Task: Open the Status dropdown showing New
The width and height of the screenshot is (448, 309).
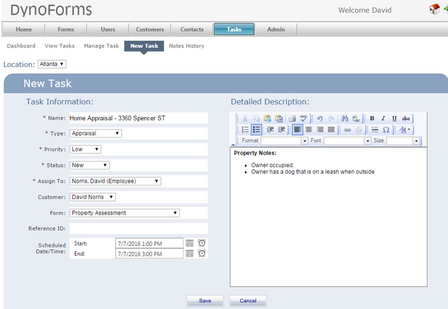Action: click(89, 165)
